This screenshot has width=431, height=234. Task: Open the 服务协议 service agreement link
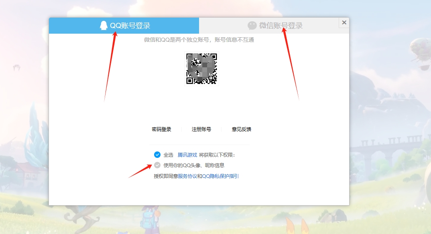(187, 176)
